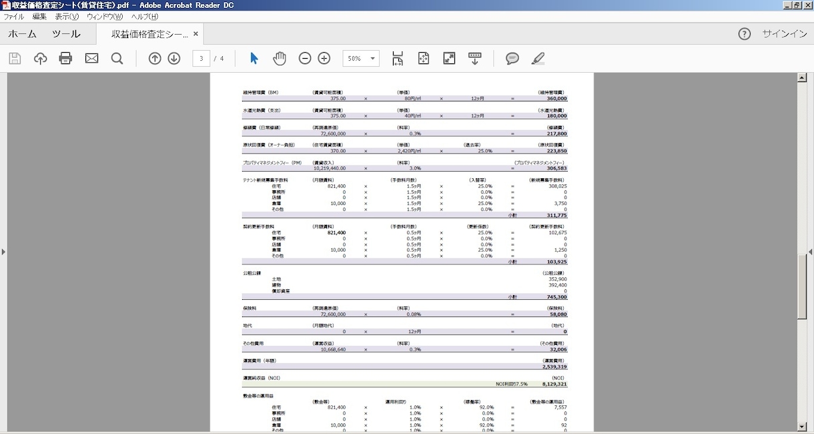Viewport: 814px width, 434px height.
Task: Go to next page arrow
Action: pyautogui.click(x=174, y=59)
